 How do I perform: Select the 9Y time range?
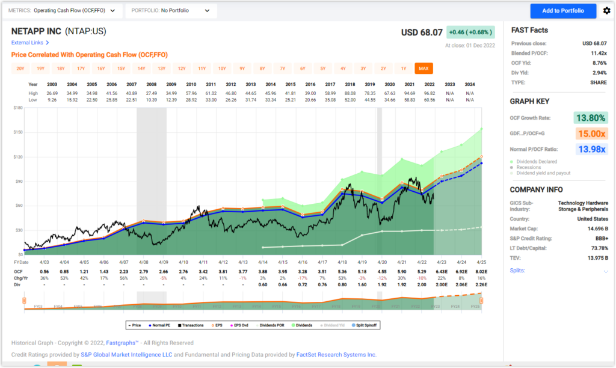(242, 69)
